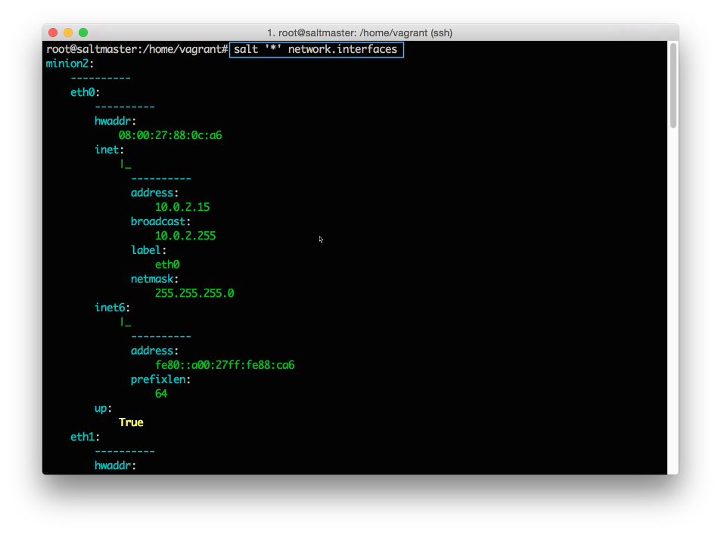This screenshot has height=535, width=721.
Task: Close the terminal window with red button
Action: pos(53,32)
